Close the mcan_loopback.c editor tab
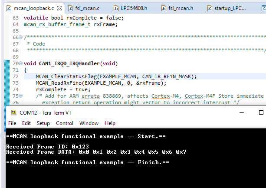This screenshot has height=188, width=266. pyautogui.click(x=59, y=8)
